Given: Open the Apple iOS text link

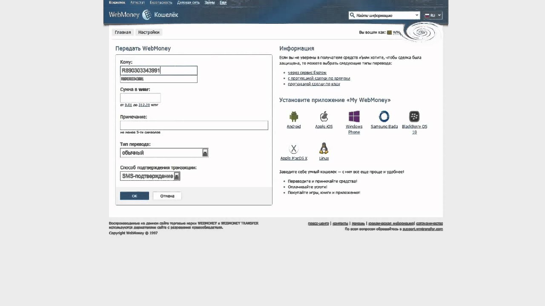Looking at the screenshot, I should [x=324, y=127].
